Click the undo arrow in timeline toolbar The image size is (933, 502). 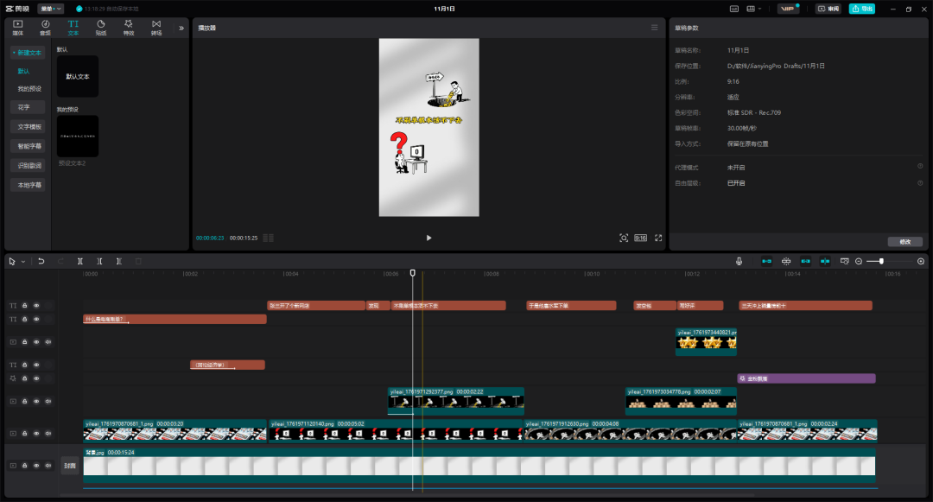tap(41, 261)
